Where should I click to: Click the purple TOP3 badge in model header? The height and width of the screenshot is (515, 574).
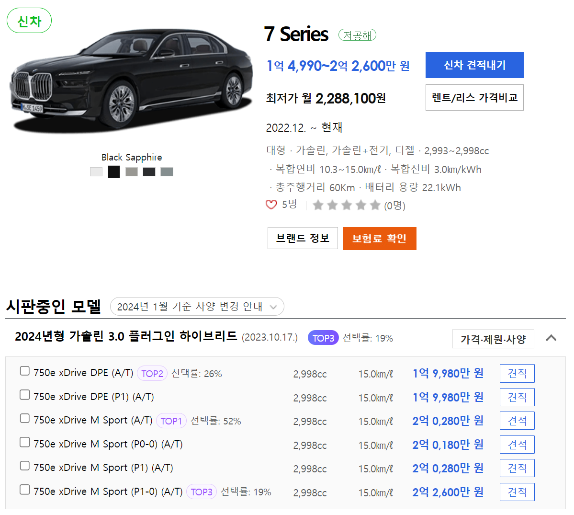coord(323,338)
